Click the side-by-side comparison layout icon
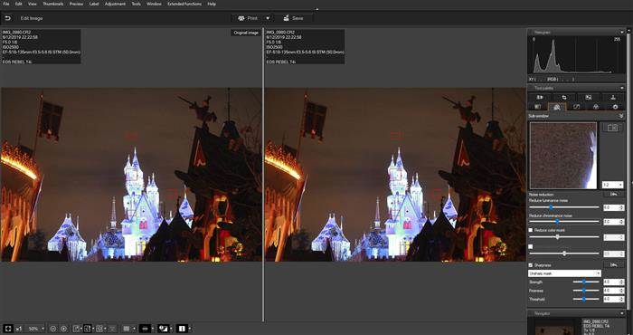 tap(89, 329)
